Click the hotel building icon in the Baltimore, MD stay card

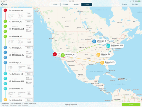[10, 81]
